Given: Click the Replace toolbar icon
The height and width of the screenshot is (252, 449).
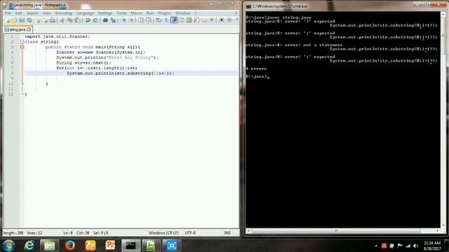Looking at the screenshot, I should click(114, 20).
